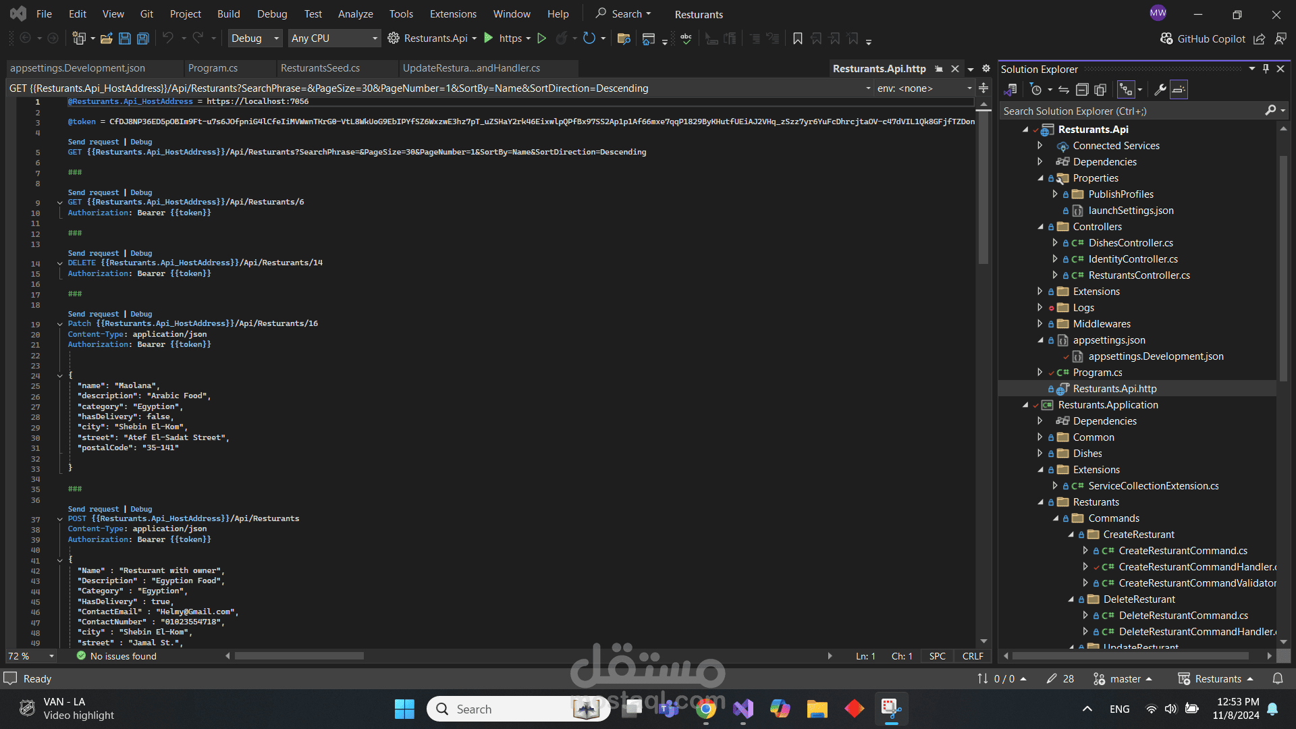Collapse the Controllers folder node
Screen dimensions: 1296x729
tap(1040, 227)
